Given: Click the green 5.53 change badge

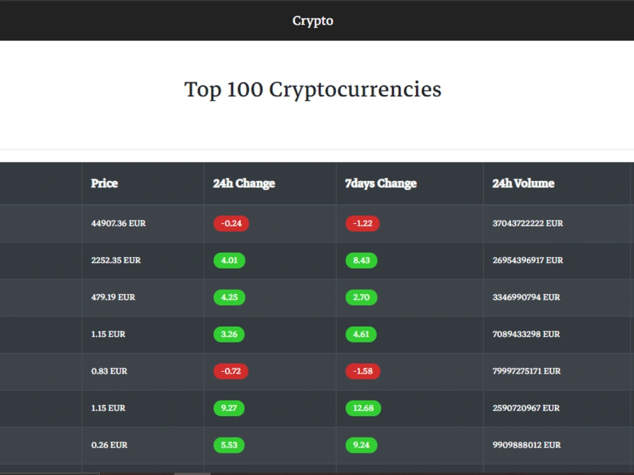Looking at the screenshot, I should click(229, 445).
